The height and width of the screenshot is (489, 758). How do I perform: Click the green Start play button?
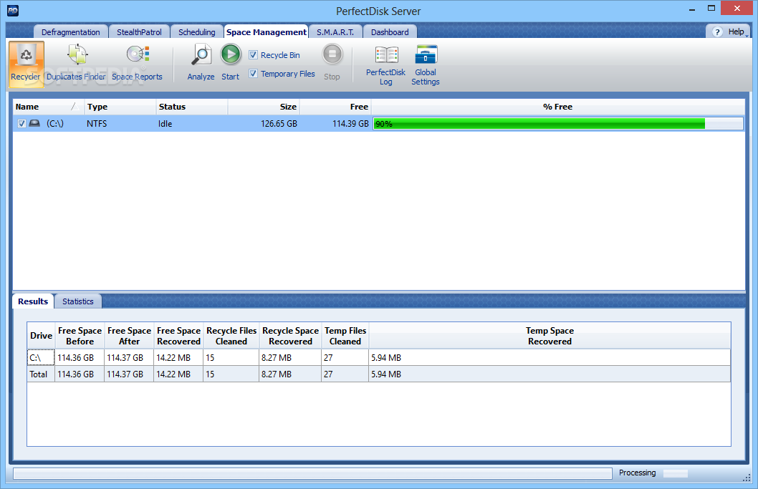(231, 54)
